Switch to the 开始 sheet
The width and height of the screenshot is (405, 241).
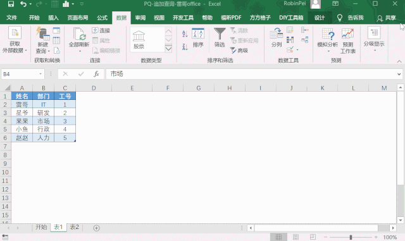click(x=41, y=227)
